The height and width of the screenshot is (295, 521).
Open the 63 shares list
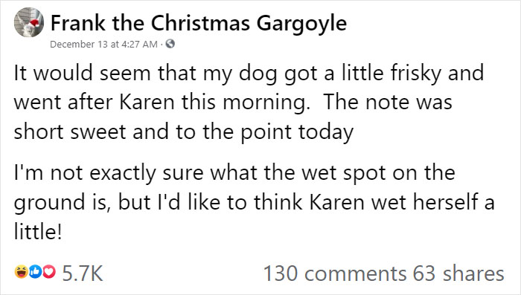tap(458, 273)
